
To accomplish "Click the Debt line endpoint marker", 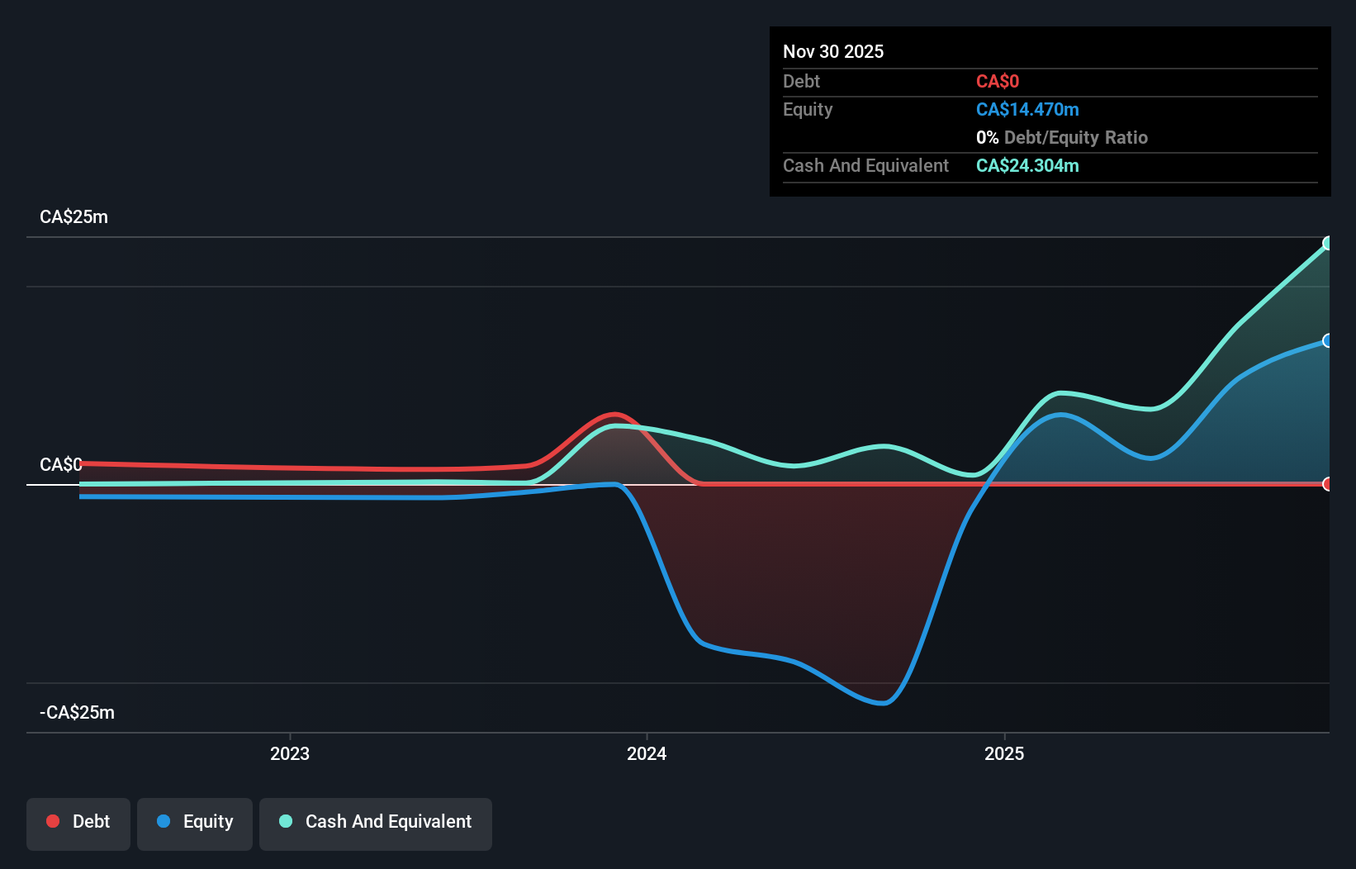I will (1328, 484).
